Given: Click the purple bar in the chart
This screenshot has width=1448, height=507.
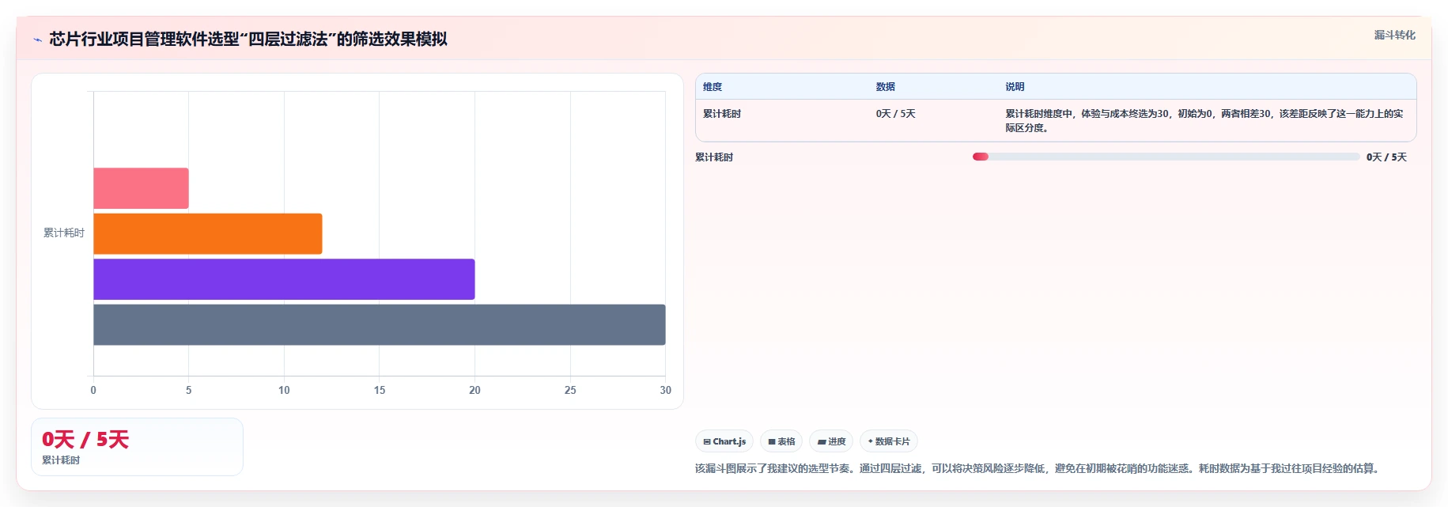Looking at the screenshot, I should tap(284, 279).
